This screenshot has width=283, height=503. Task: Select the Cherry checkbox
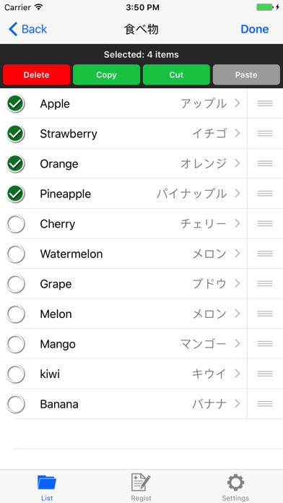pyautogui.click(x=15, y=223)
